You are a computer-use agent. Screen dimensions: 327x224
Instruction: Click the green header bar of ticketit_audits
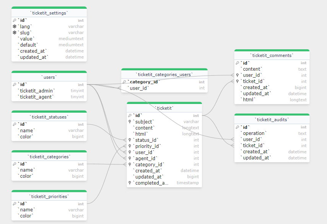tap(272, 114)
